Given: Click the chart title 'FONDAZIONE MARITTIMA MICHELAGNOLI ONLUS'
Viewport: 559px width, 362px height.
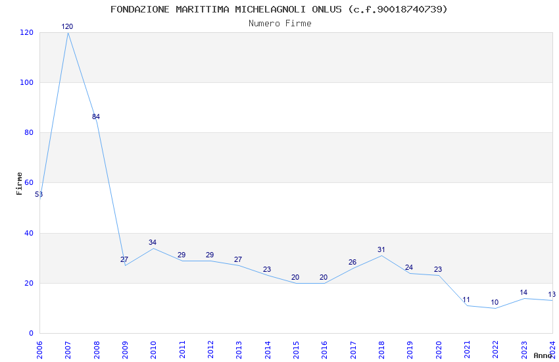Looking at the screenshot, I should coord(226,9).
